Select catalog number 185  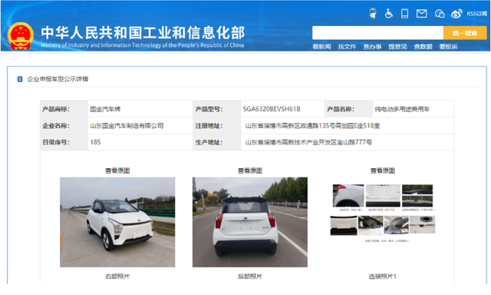(x=95, y=142)
